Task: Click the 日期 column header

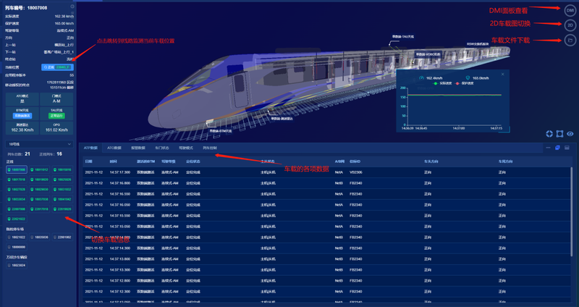Action: 88,161
